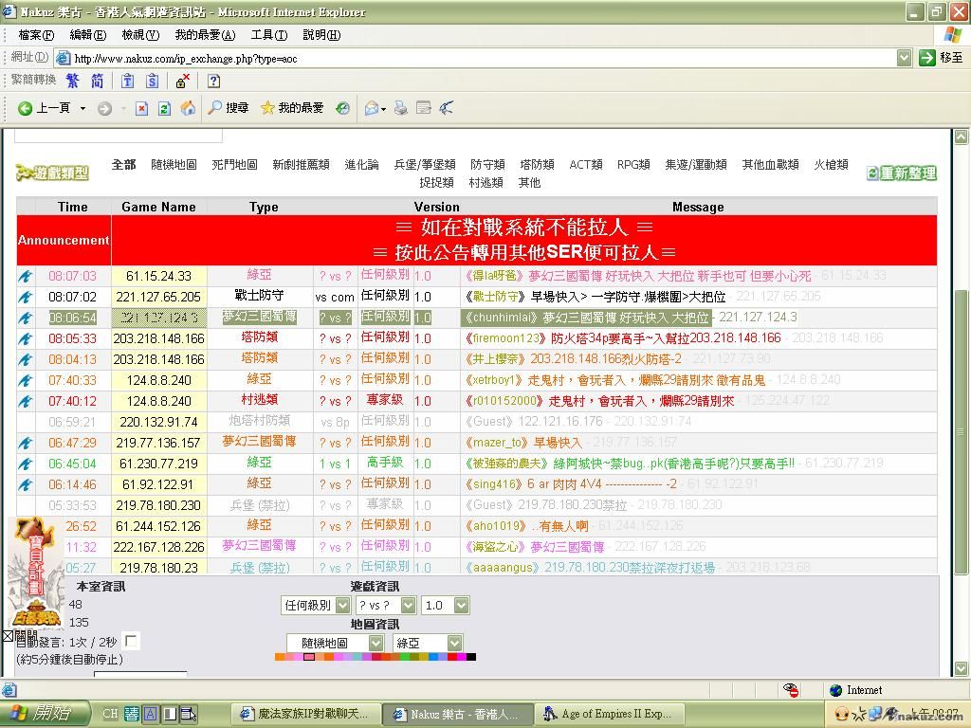Click the Stop loading toolbar icon

(141, 108)
